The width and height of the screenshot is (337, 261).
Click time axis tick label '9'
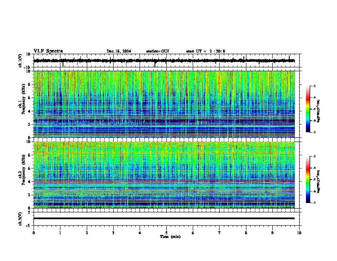coord(272,233)
